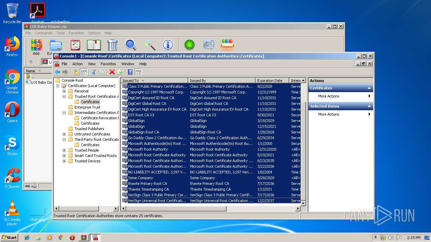
Task: Expand Trusted Devices tree node
Action: [64, 161]
